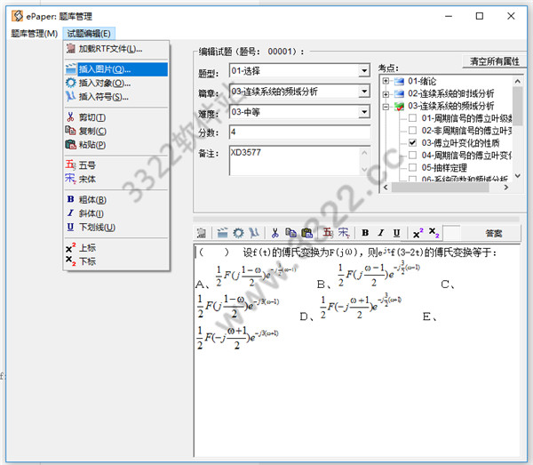Open the 题库管理(M) menu
Screen dimensions: 533x465
coord(34,33)
